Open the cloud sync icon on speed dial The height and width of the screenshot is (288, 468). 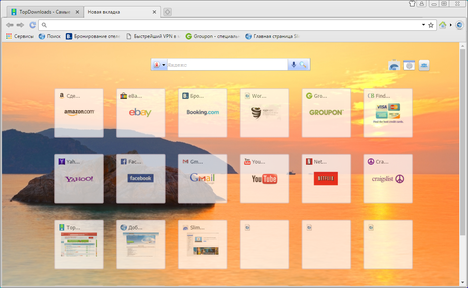coord(394,65)
